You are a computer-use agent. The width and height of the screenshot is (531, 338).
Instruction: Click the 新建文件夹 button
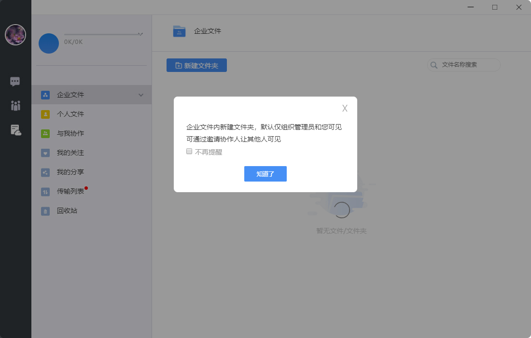pyautogui.click(x=197, y=65)
